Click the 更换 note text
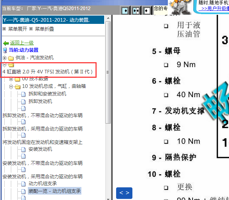This screenshot has width=229, height=200. coord(185,187)
